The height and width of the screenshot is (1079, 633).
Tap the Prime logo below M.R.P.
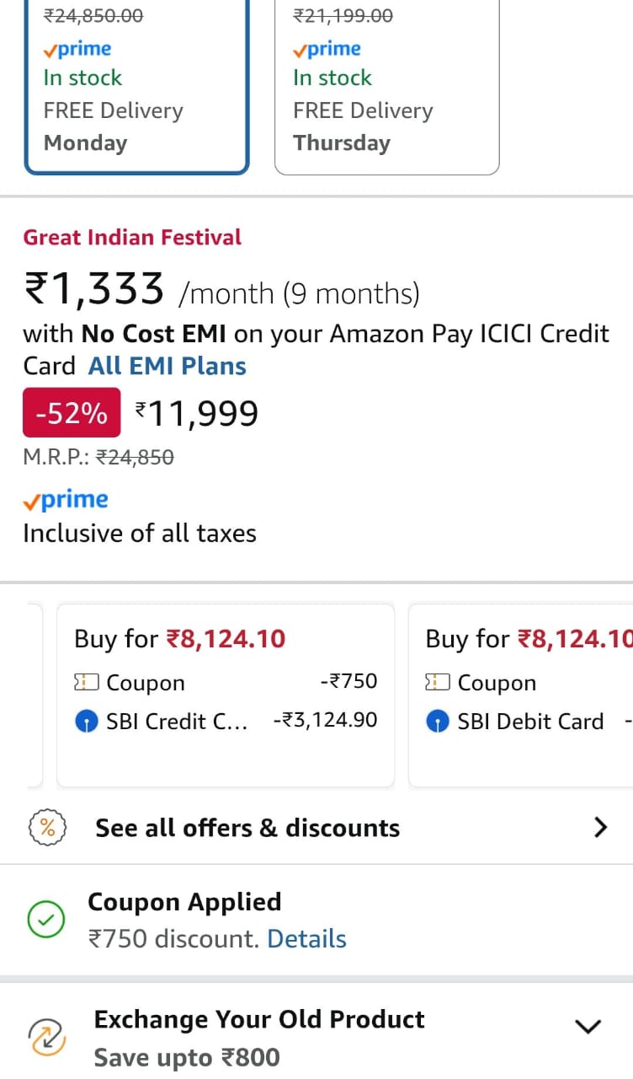(66, 500)
